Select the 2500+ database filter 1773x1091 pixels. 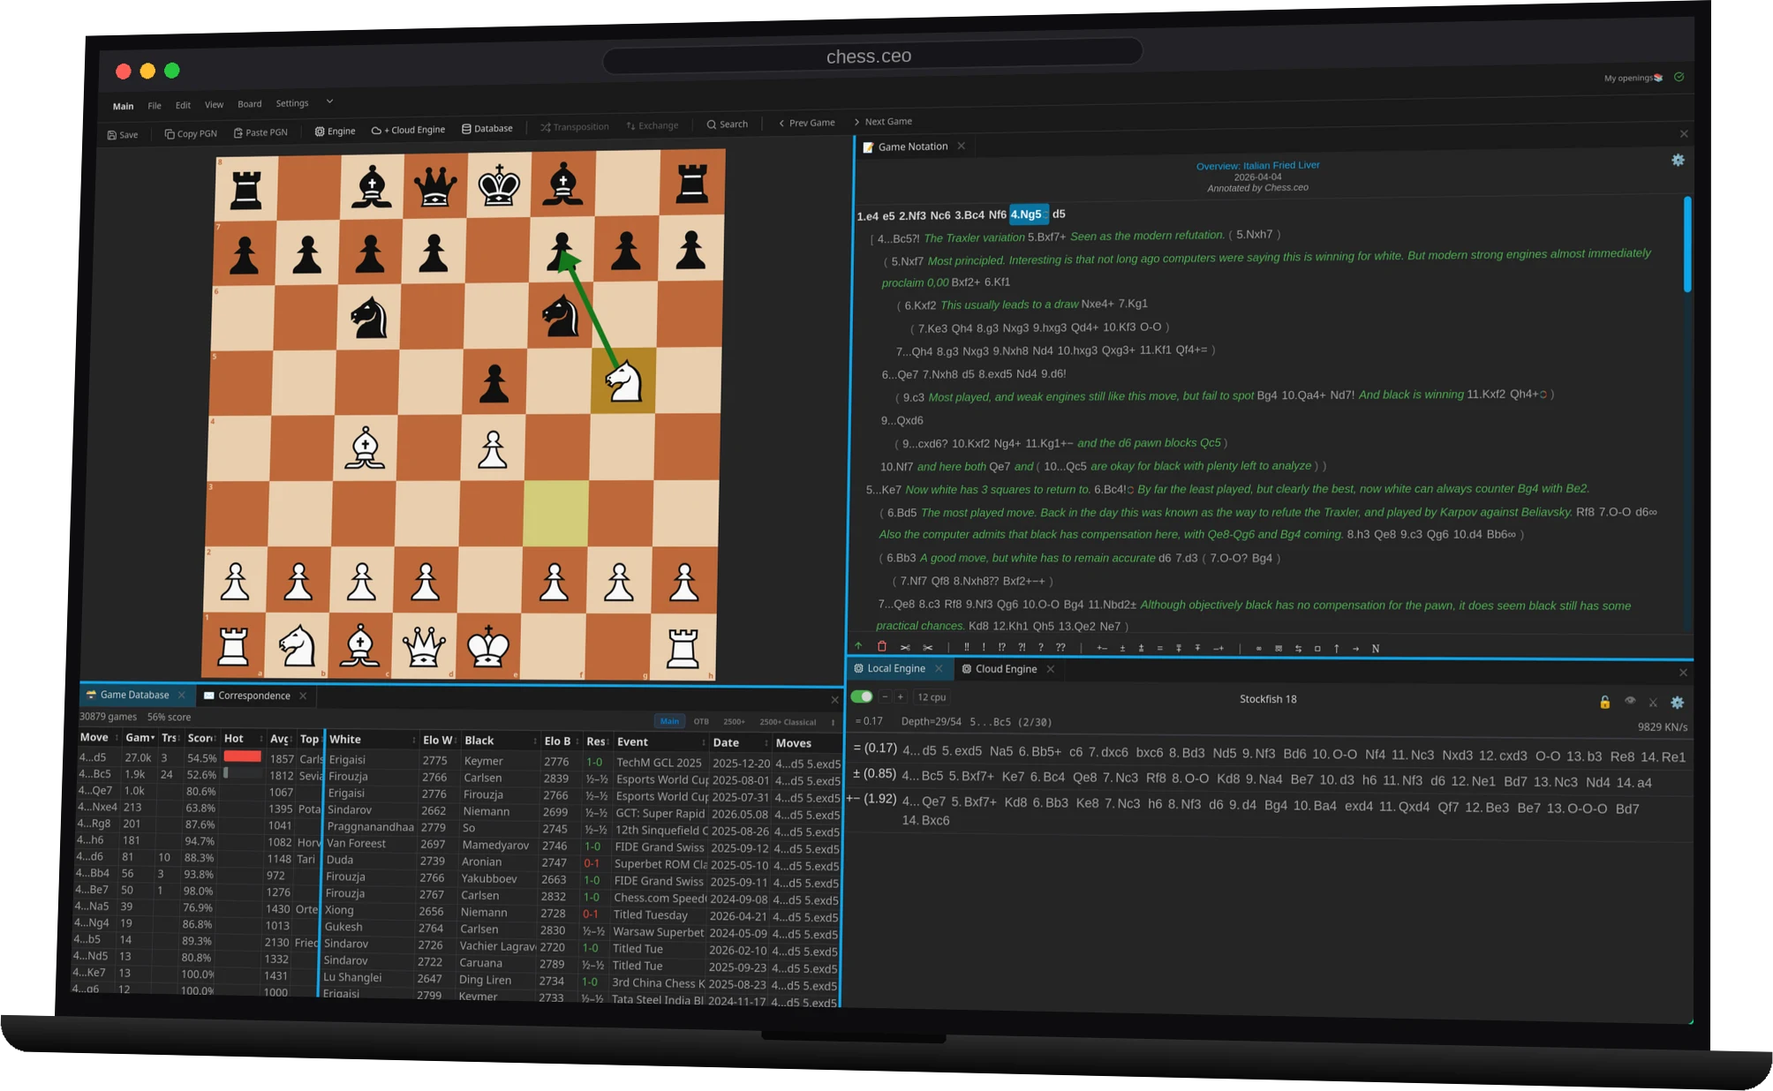(734, 721)
